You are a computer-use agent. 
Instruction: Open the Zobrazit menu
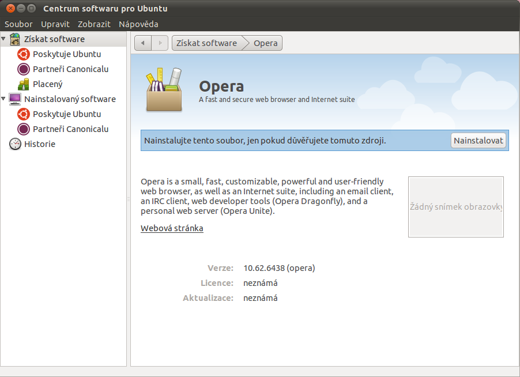[x=94, y=24]
